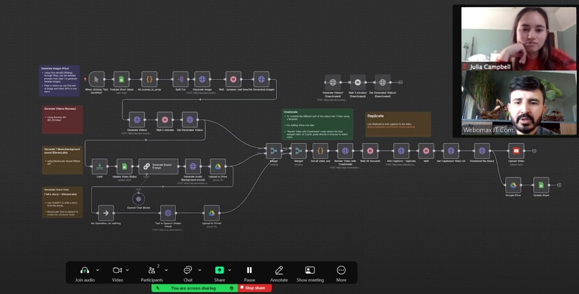Open the Share options chevron
The image size is (579, 294).
229,270
